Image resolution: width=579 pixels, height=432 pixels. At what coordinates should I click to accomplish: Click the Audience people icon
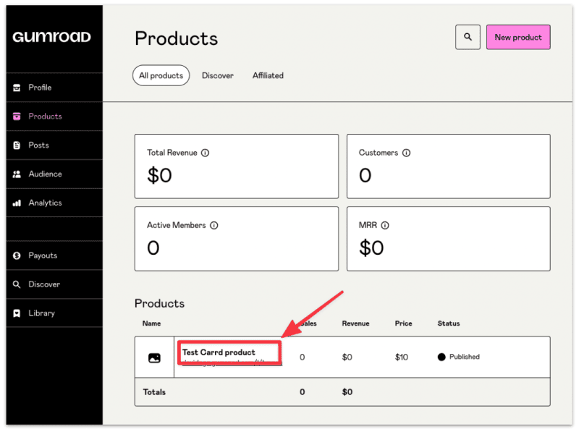point(17,174)
